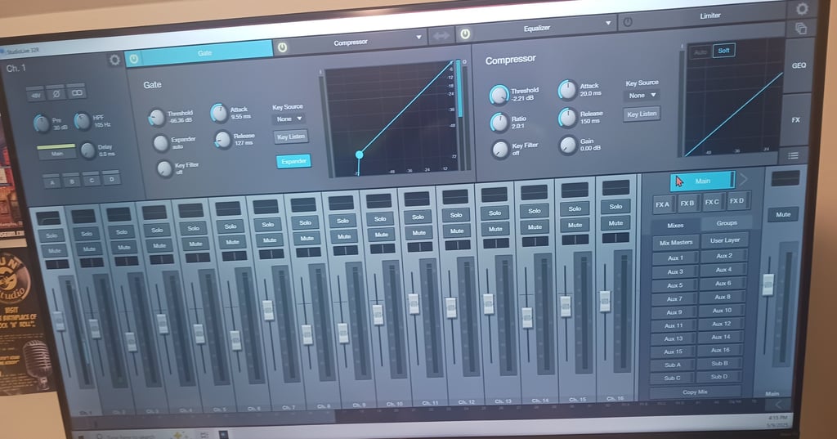This screenshot has width=837, height=439.
Task: Select the Aux 1 mix
Action: (675, 258)
